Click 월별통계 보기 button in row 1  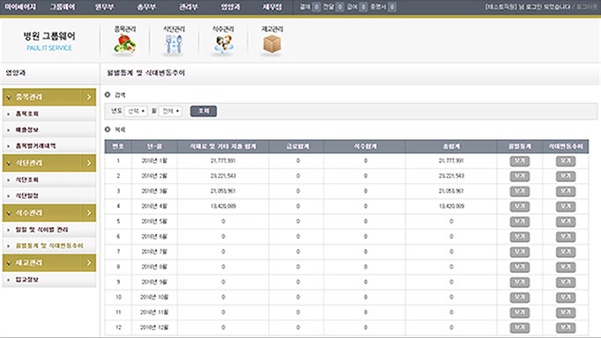(x=520, y=161)
